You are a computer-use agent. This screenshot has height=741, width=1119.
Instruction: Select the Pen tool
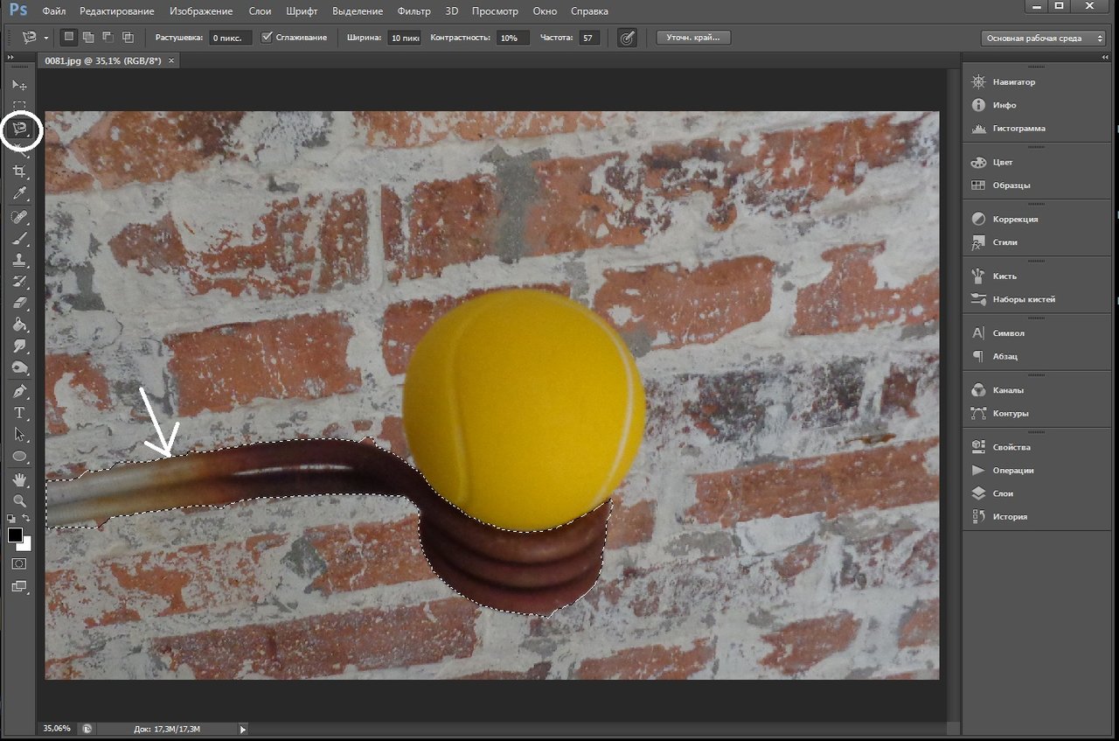(19, 391)
